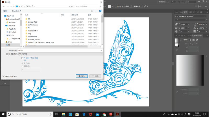
Task: Open Task View from the taskbar
Action: 57,114
